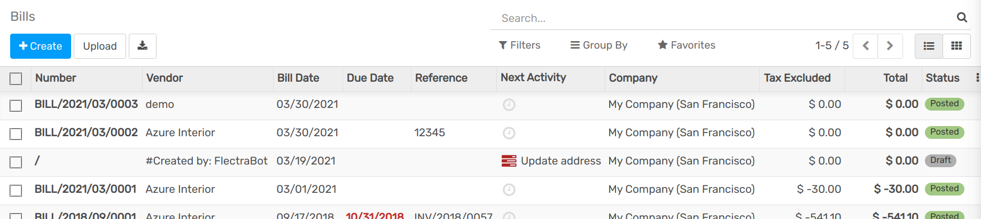Open Update address activity icon
Image resolution: width=981 pixels, height=219 pixels.
point(509,161)
